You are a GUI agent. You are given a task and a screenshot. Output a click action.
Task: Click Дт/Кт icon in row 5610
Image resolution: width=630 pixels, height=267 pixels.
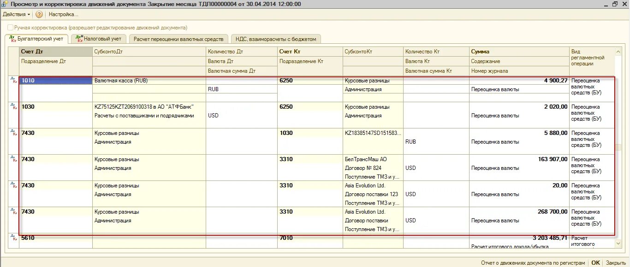coord(13,238)
